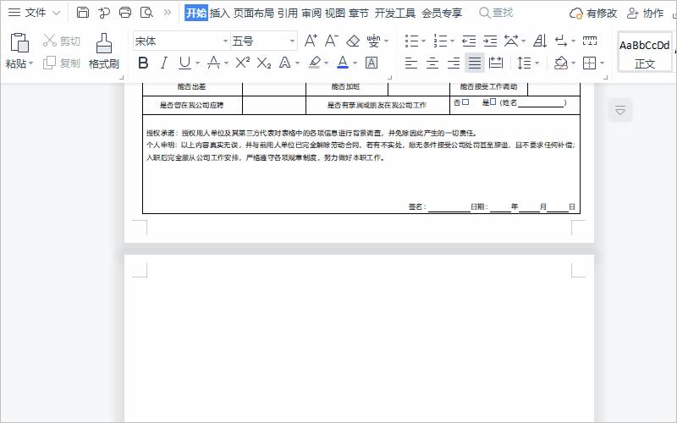This screenshot has height=423, width=677.
Task: Open the phonetic guide dropdown arrow
Action: (x=387, y=41)
